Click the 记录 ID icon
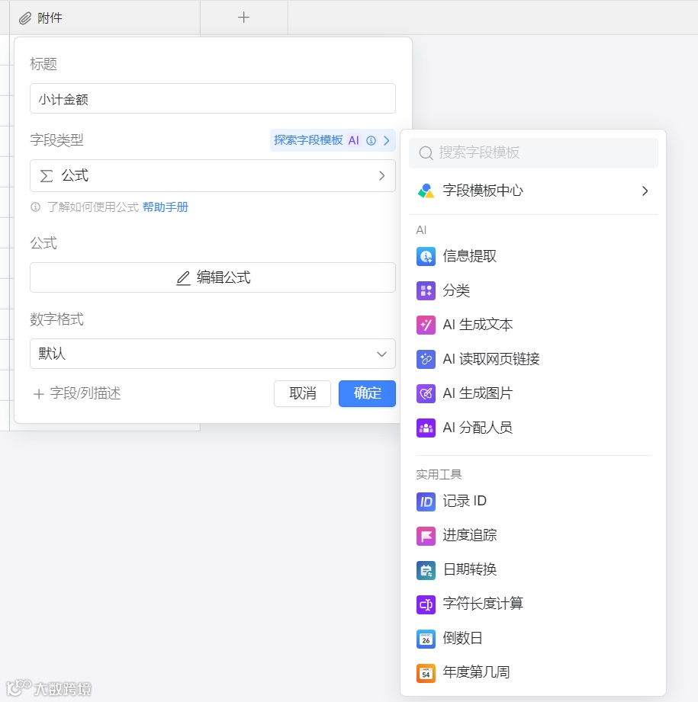Screen dimensions: 698x702 tap(426, 502)
